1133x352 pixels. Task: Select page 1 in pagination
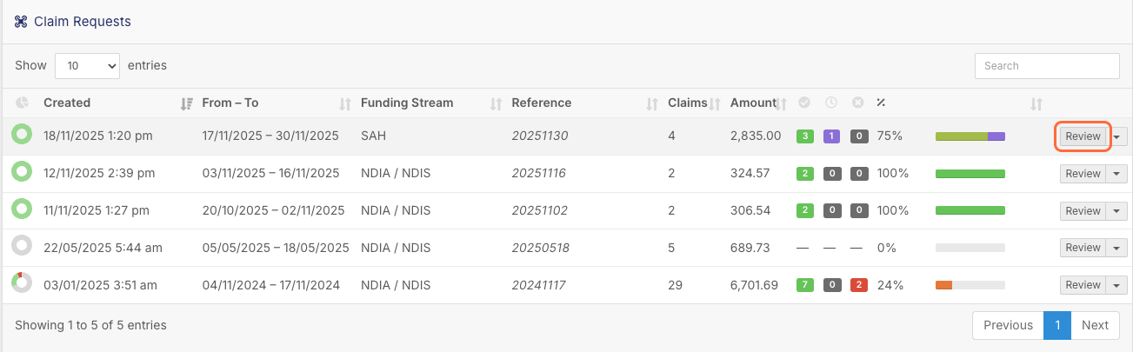pos(1057,325)
